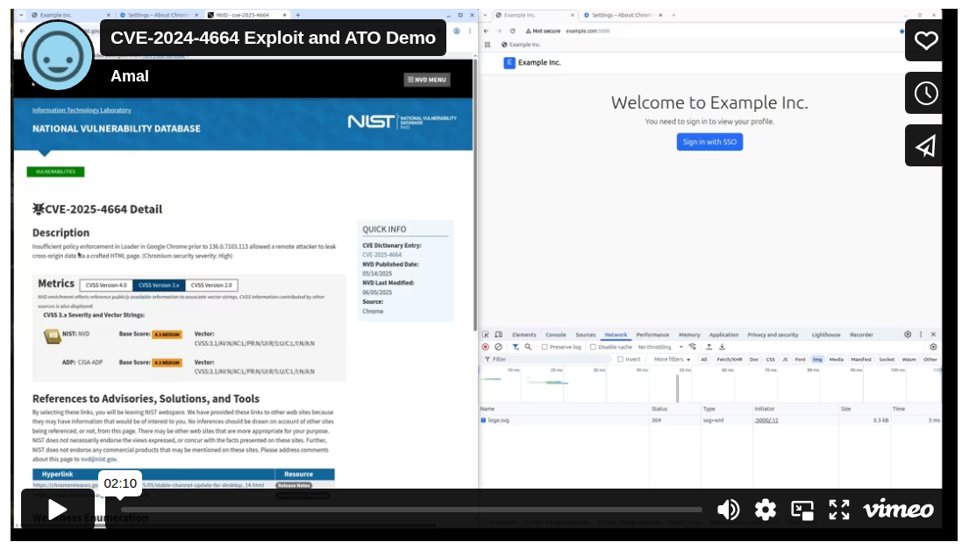Click the Sign in with SSO button
Screen dimensions: 962x549
709,142
